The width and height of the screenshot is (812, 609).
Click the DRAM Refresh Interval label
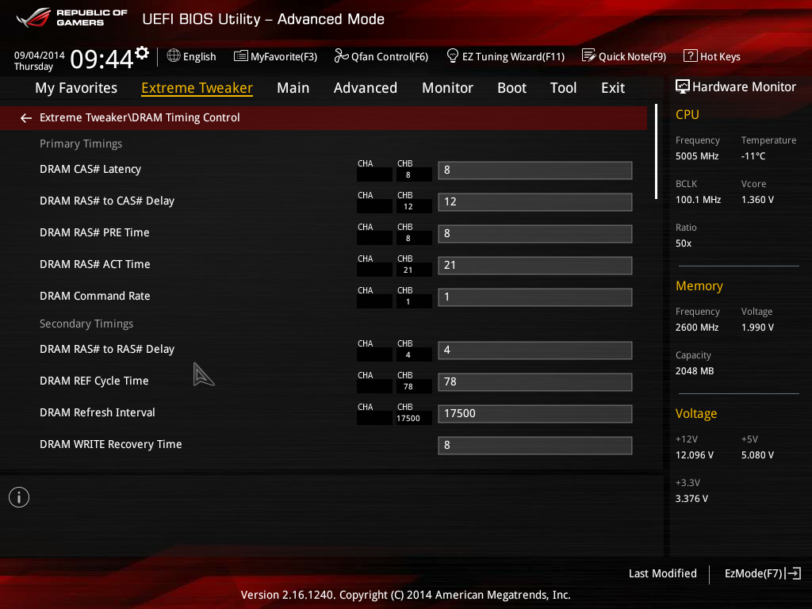(98, 412)
